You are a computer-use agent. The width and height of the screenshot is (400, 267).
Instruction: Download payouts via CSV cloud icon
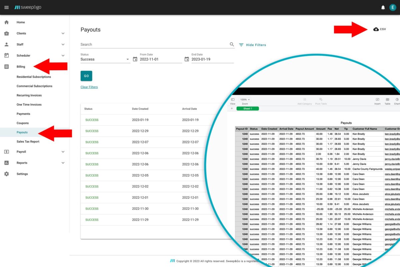(x=376, y=29)
